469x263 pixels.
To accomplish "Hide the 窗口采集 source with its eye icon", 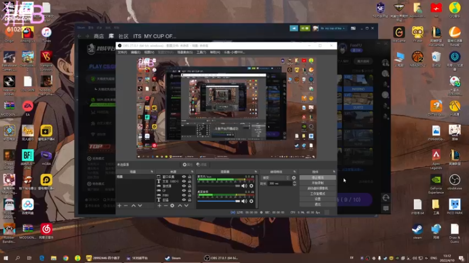I will pyautogui.click(x=184, y=177).
